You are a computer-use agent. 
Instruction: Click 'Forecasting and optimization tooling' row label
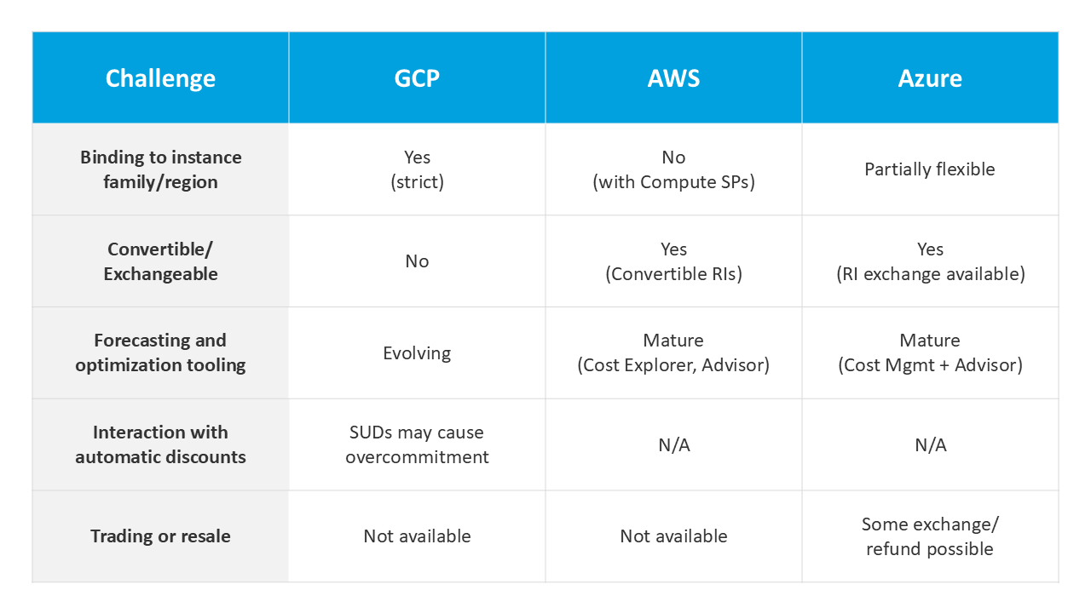pyautogui.click(x=160, y=352)
